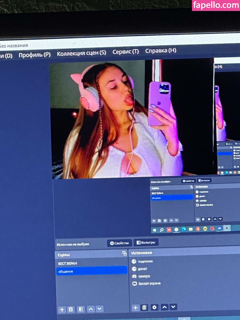This screenshot has width=240, height=320.
Task: Open the Профиль (P) menu
Action: pyautogui.click(x=34, y=55)
